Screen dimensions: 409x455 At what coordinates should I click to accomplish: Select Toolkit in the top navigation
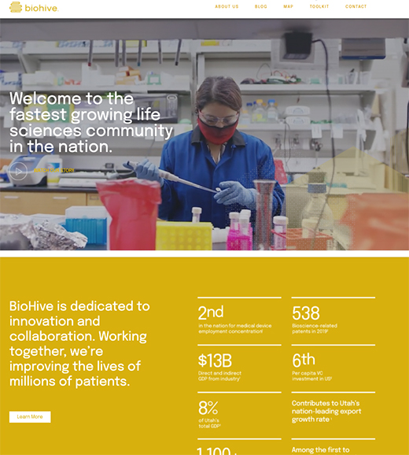click(x=319, y=6)
